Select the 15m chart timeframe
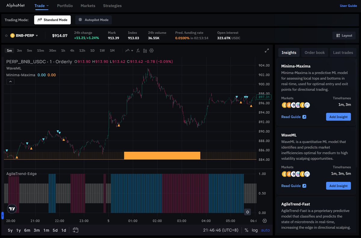Image resolution: width=361 pixels, height=238 pixels. (40, 51)
